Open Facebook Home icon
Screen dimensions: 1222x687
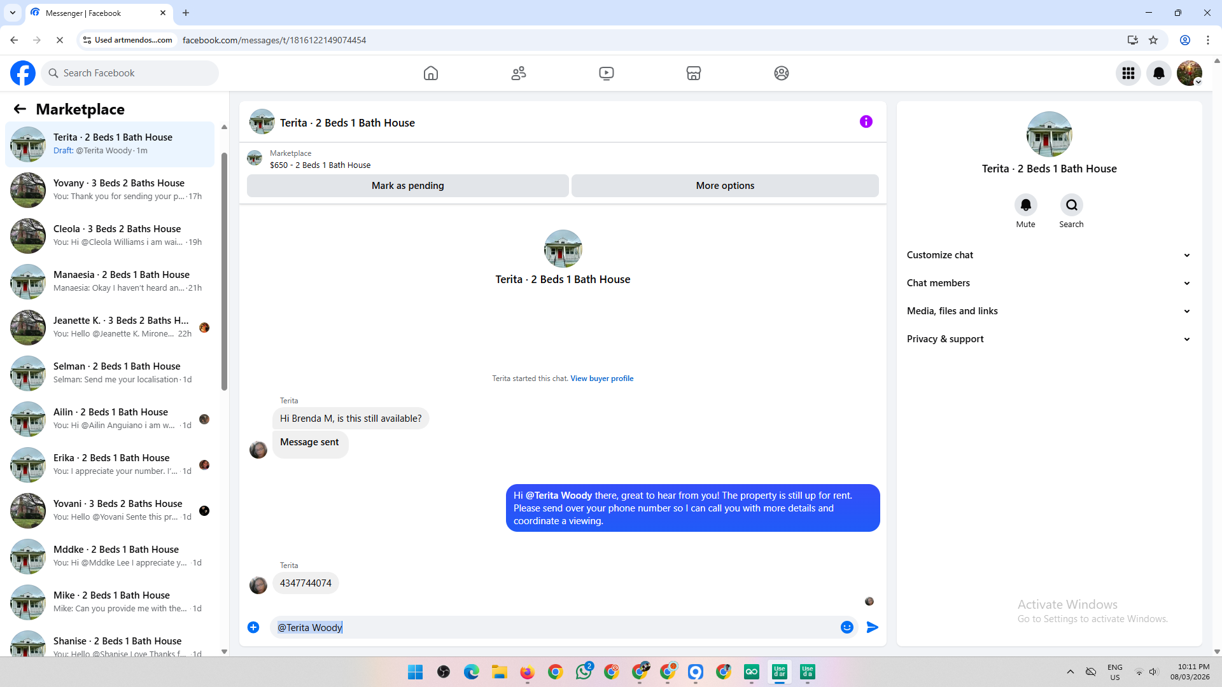click(431, 73)
